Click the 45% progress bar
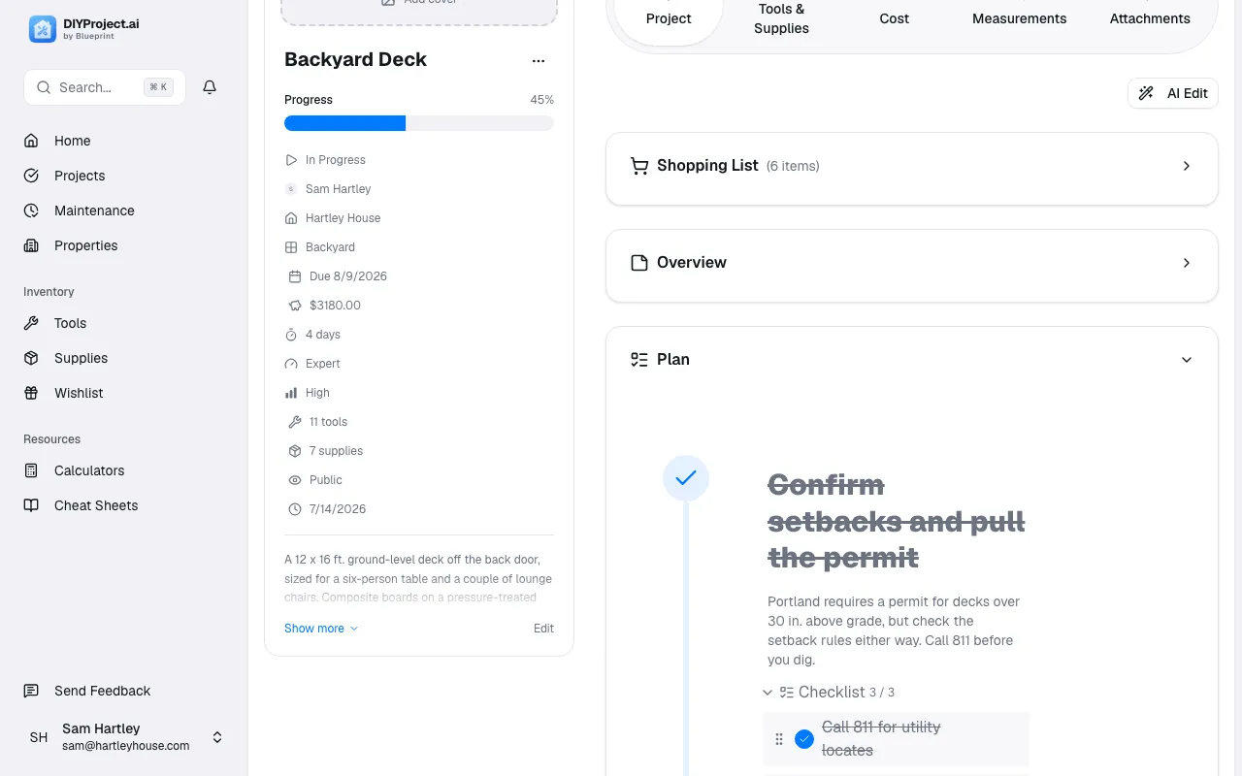This screenshot has width=1242, height=776. click(x=419, y=123)
